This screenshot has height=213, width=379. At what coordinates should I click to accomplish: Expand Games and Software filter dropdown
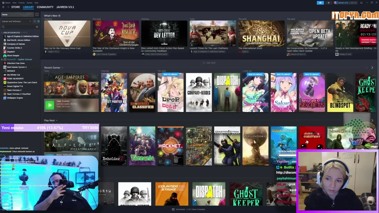[16, 21]
